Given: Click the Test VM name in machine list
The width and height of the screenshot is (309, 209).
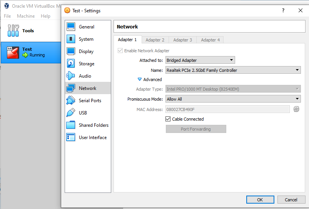Looking at the screenshot, I should [x=27, y=49].
